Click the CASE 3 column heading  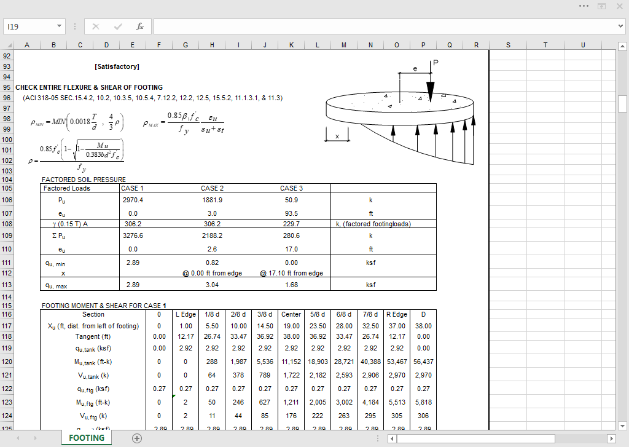tap(291, 188)
